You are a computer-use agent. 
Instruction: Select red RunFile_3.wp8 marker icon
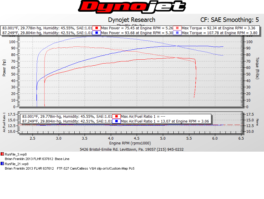coord(2,154)
